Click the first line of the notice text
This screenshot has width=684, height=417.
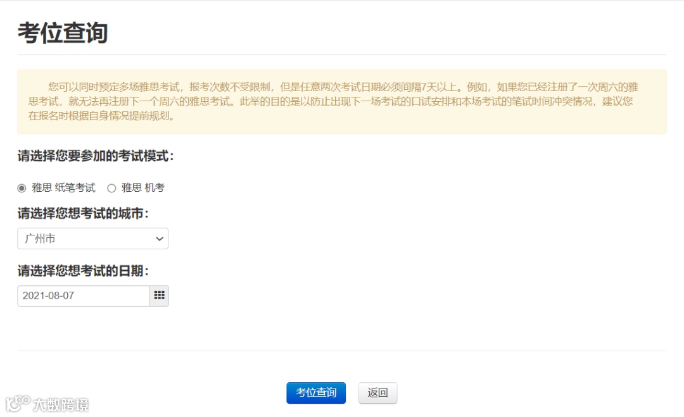(343, 87)
